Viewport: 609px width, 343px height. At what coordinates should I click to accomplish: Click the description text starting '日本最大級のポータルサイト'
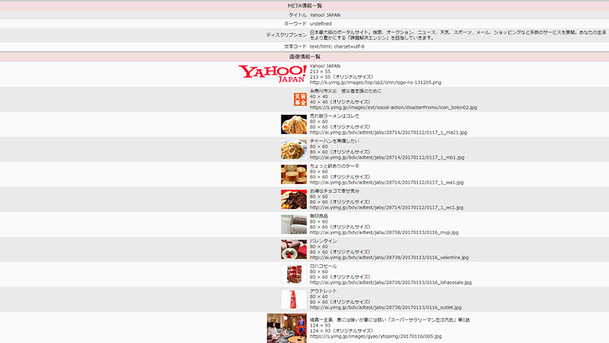(x=458, y=35)
